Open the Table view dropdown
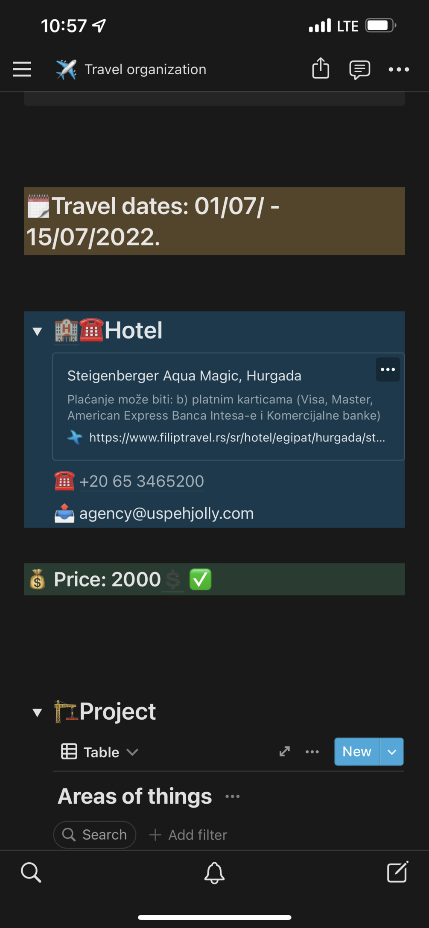This screenshot has height=928, width=429. [x=99, y=752]
